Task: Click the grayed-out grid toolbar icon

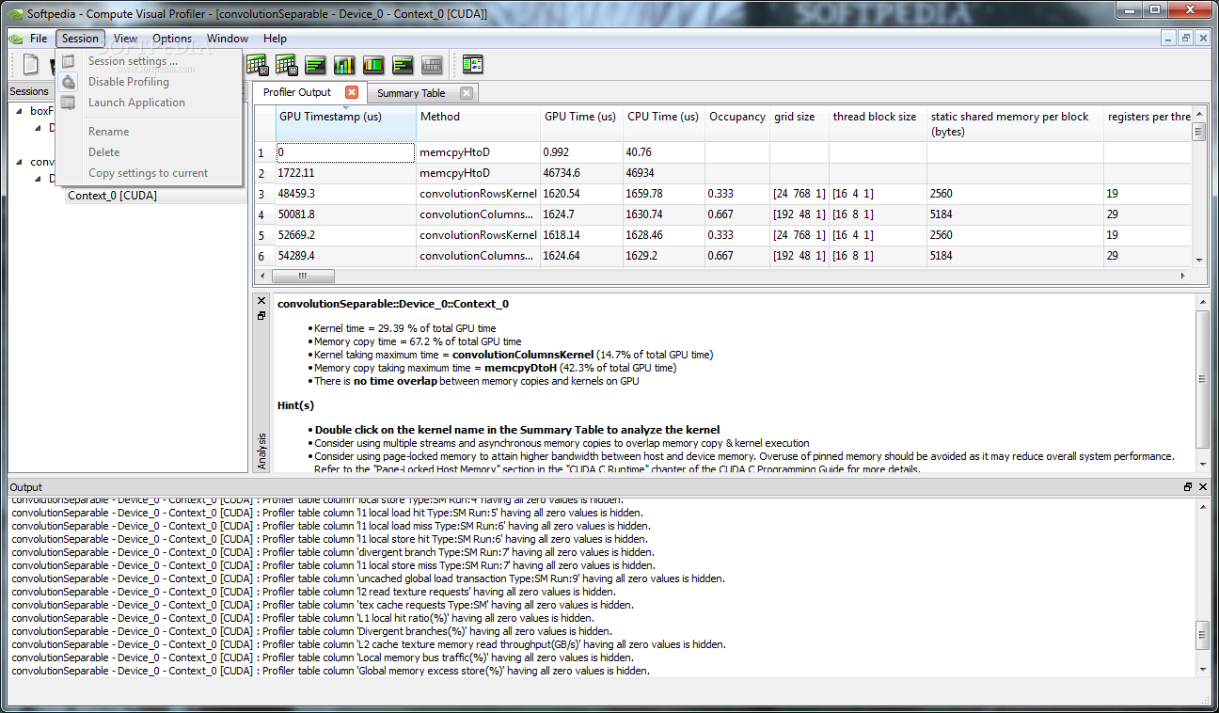Action: click(432, 65)
